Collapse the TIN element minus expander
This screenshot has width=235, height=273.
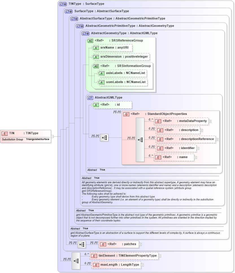coord(52,137)
